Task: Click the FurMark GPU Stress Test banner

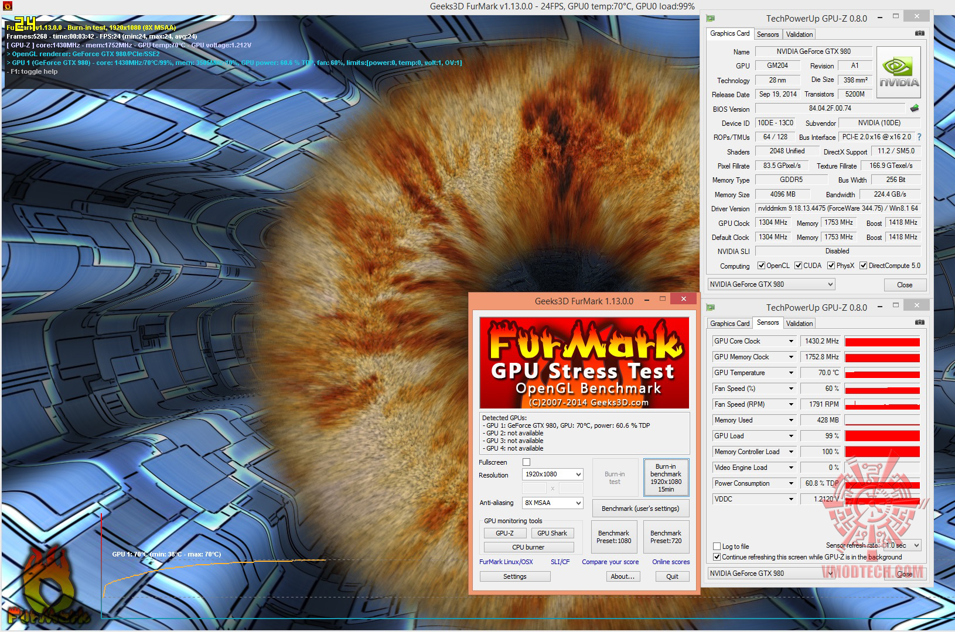Action: (x=584, y=363)
